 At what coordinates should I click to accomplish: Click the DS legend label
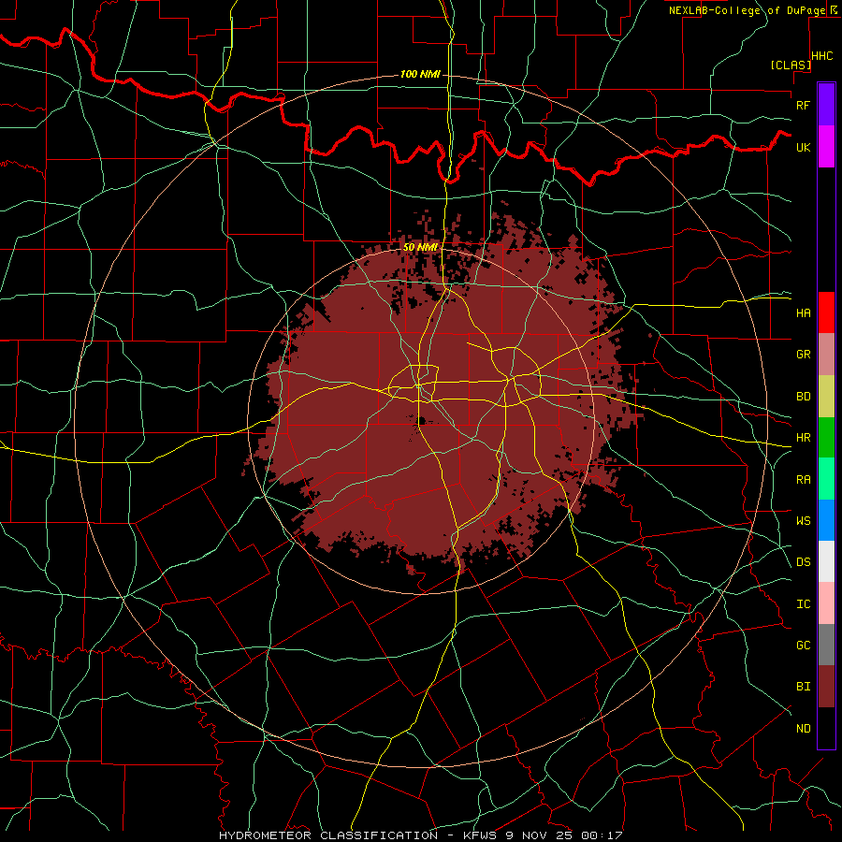(x=803, y=562)
